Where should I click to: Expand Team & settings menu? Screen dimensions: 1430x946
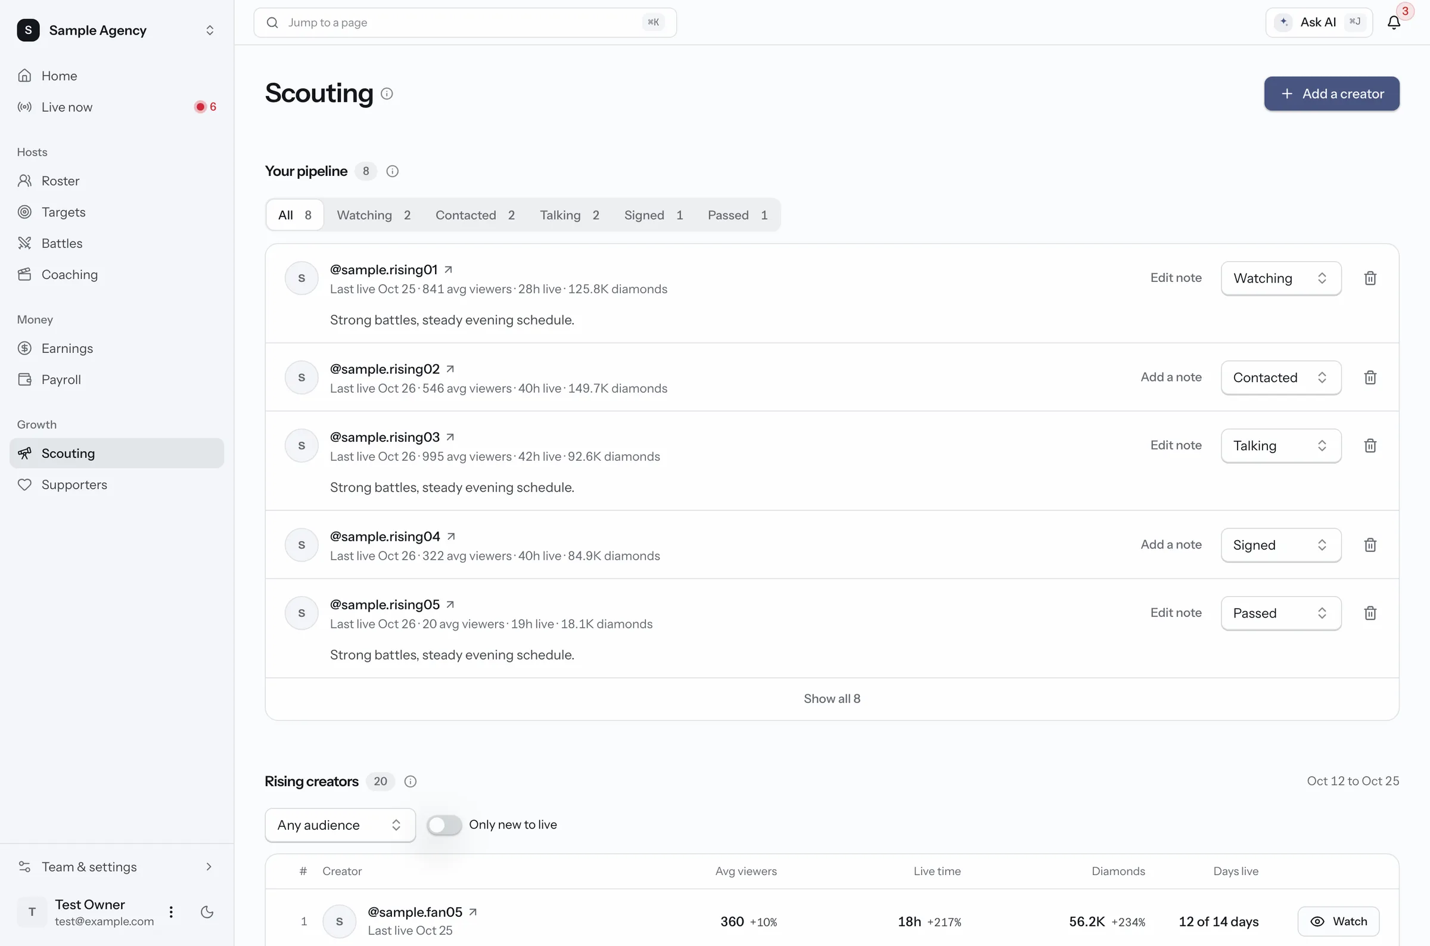point(117,867)
